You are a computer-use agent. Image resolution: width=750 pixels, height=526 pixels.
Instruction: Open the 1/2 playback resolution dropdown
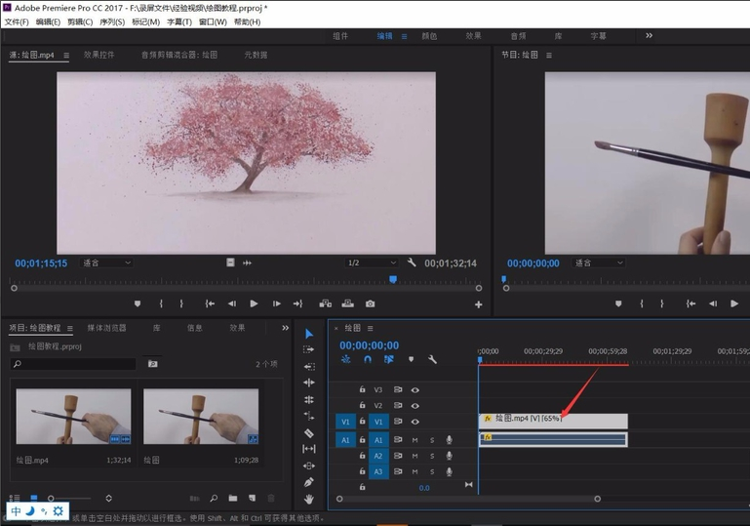coord(372,263)
